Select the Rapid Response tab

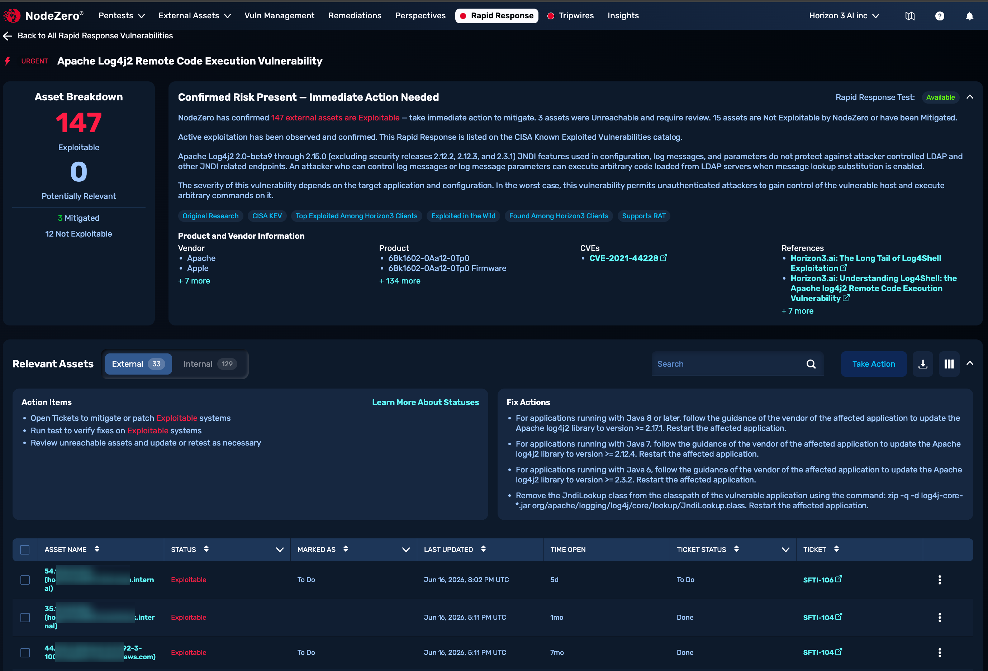497,16
